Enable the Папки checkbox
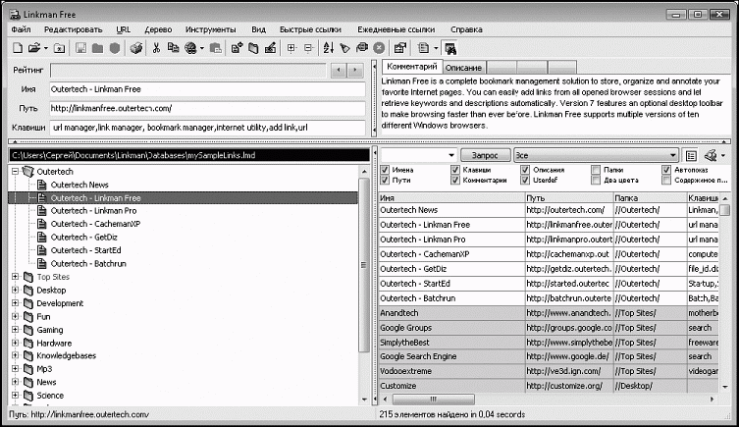739x427 pixels. pyautogui.click(x=597, y=169)
